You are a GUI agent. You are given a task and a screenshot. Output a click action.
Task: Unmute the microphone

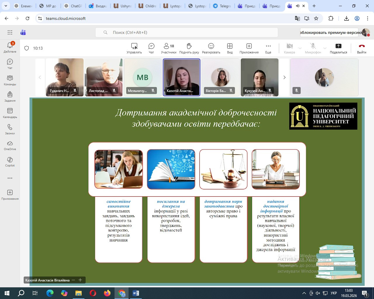(313, 48)
